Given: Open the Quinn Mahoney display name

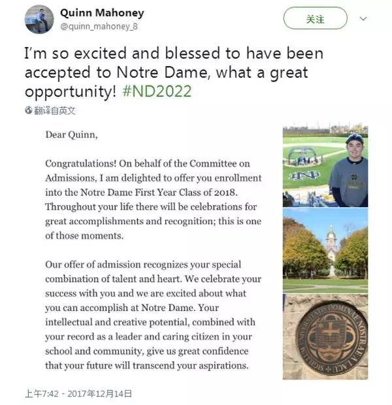Looking at the screenshot, I should [101, 13].
